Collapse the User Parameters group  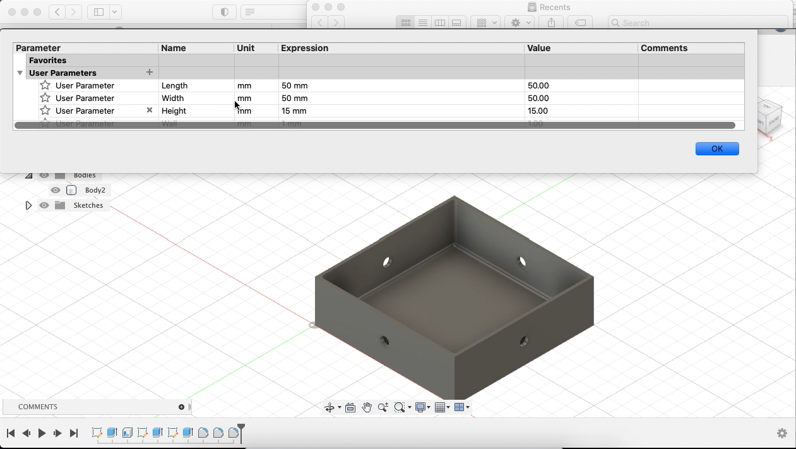click(20, 73)
